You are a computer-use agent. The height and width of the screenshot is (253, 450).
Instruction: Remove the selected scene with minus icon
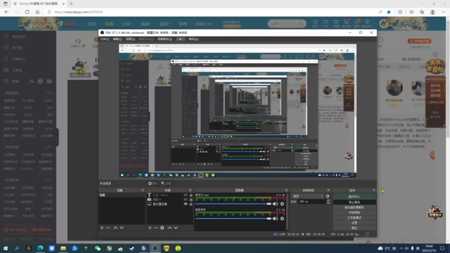tap(108, 228)
